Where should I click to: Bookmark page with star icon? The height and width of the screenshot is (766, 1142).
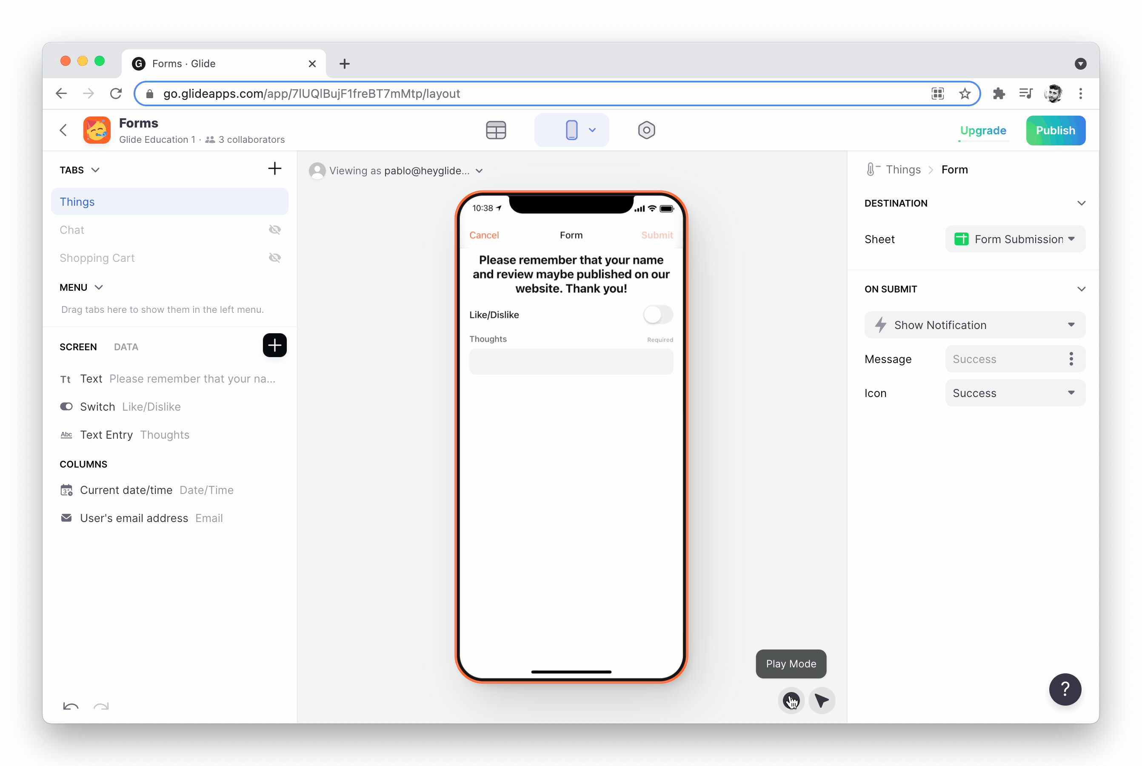pos(964,94)
